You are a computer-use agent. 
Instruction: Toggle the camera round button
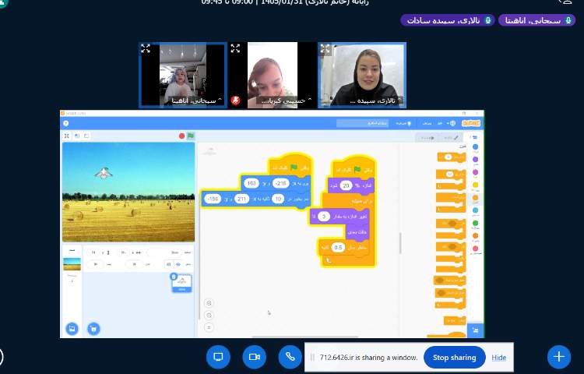tap(254, 357)
